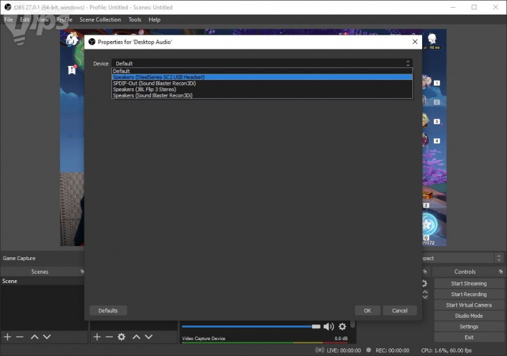Open source properties with the gear icon
The image size is (507, 356).
coord(122,337)
